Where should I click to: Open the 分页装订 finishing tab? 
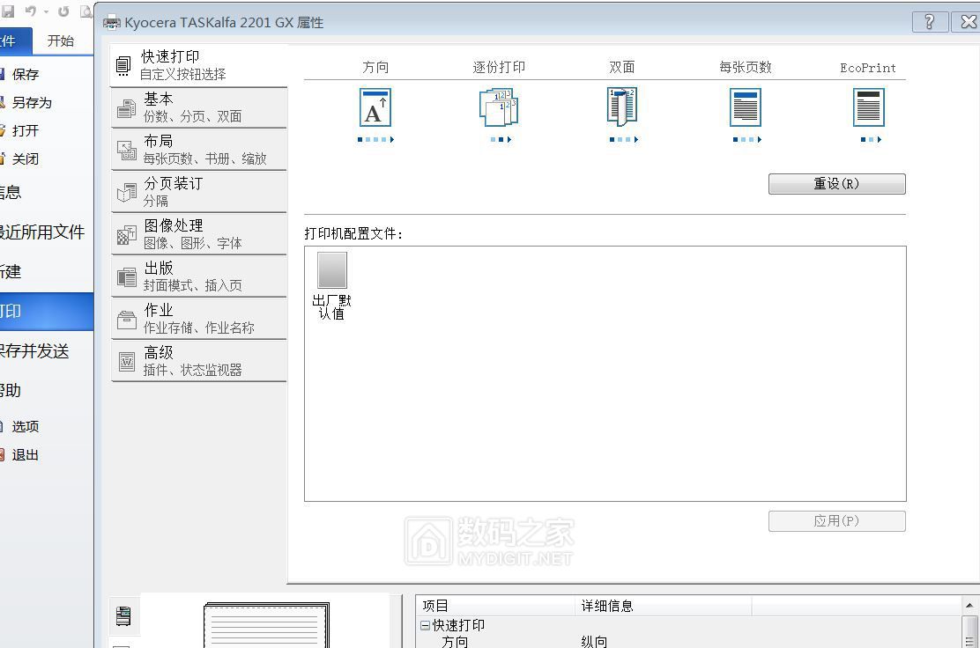(199, 192)
